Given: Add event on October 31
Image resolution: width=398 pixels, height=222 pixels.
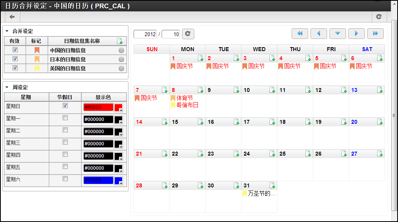Looking at the screenshot, I should [x=272, y=185].
